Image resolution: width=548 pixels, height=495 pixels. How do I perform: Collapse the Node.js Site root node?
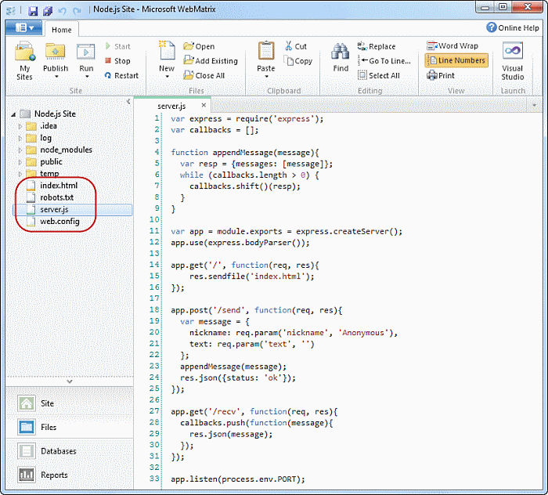(x=13, y=114)
